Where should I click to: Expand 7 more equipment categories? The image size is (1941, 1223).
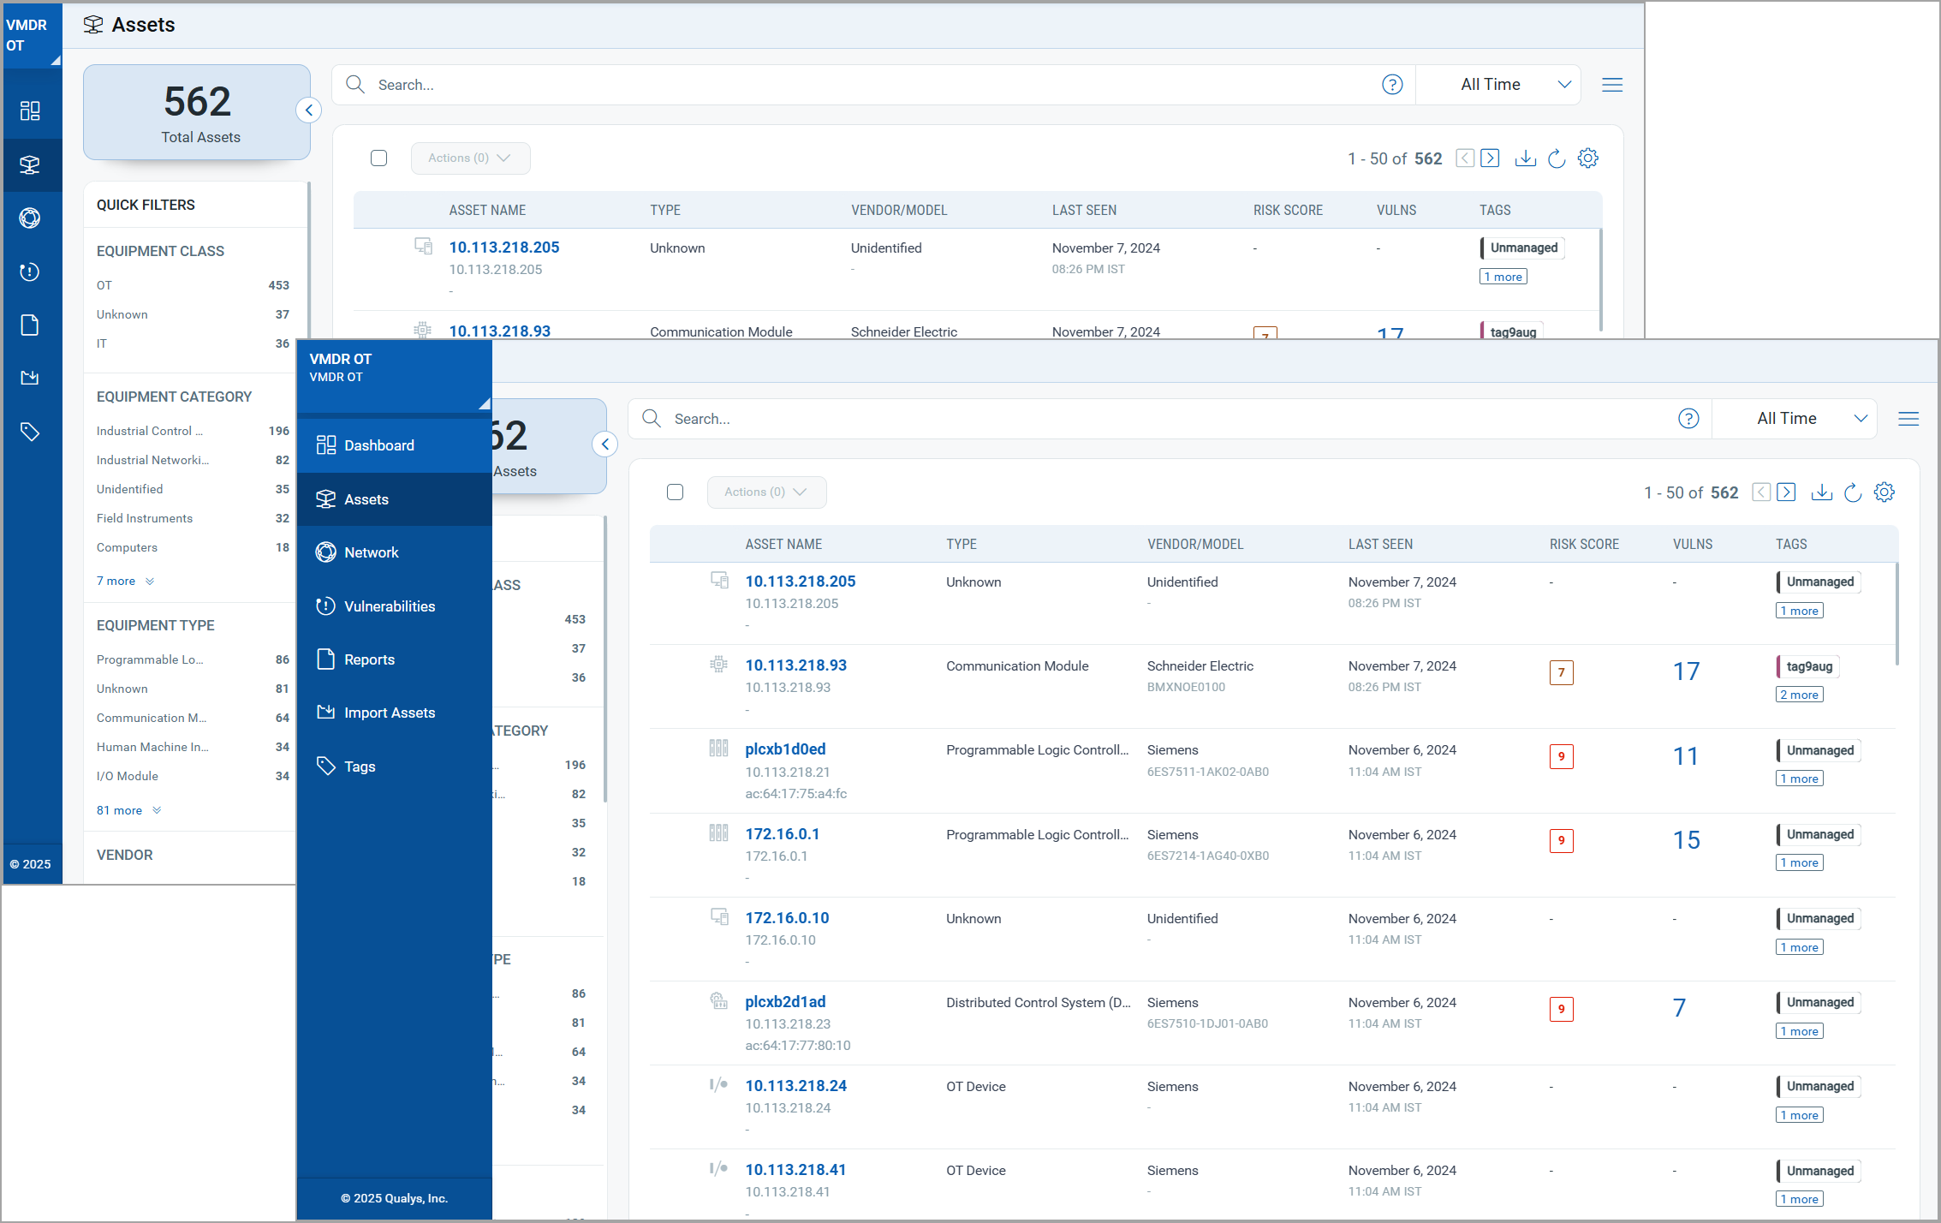125,582
